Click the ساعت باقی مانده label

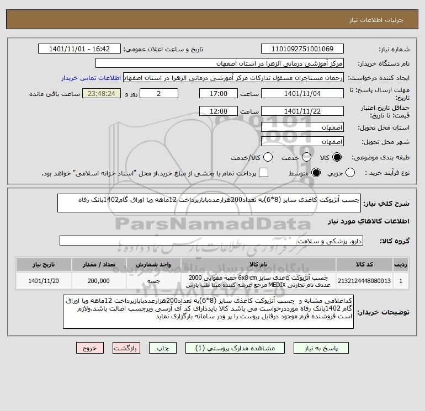tap(55, 94)
